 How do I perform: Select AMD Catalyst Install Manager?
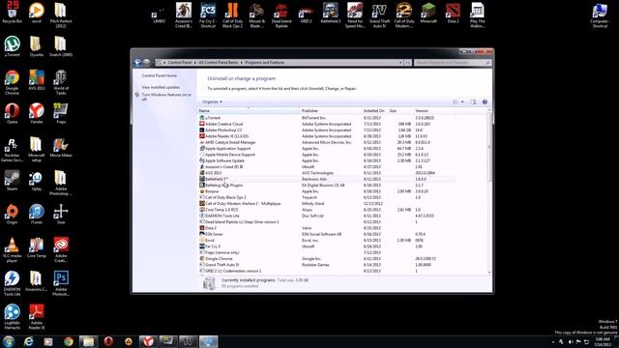point(326,142)
